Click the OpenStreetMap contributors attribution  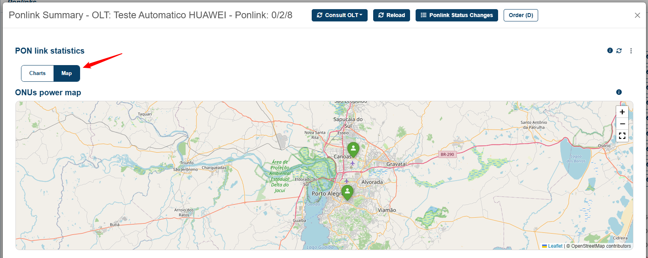pos(601,246)
